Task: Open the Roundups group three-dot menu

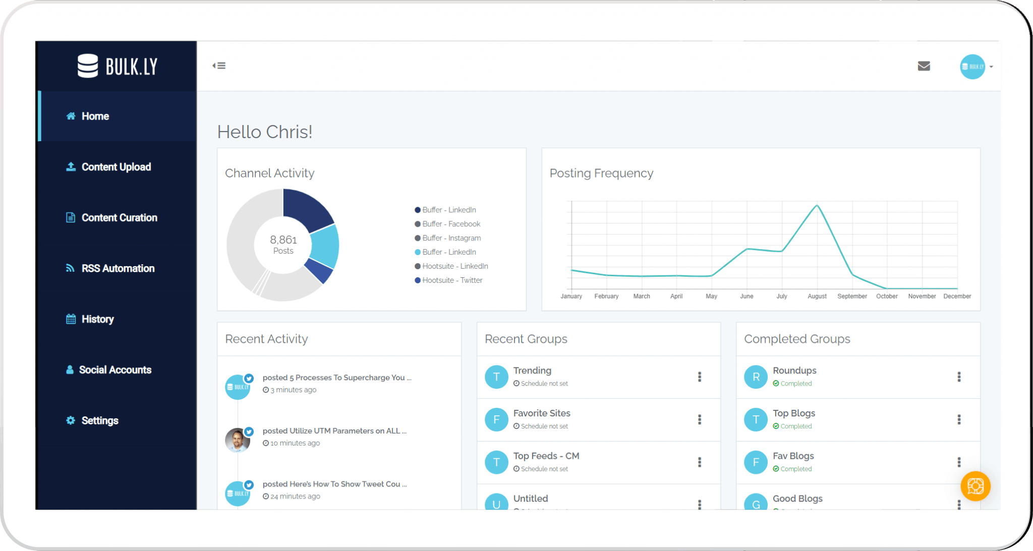Action: tap(958, 377)
